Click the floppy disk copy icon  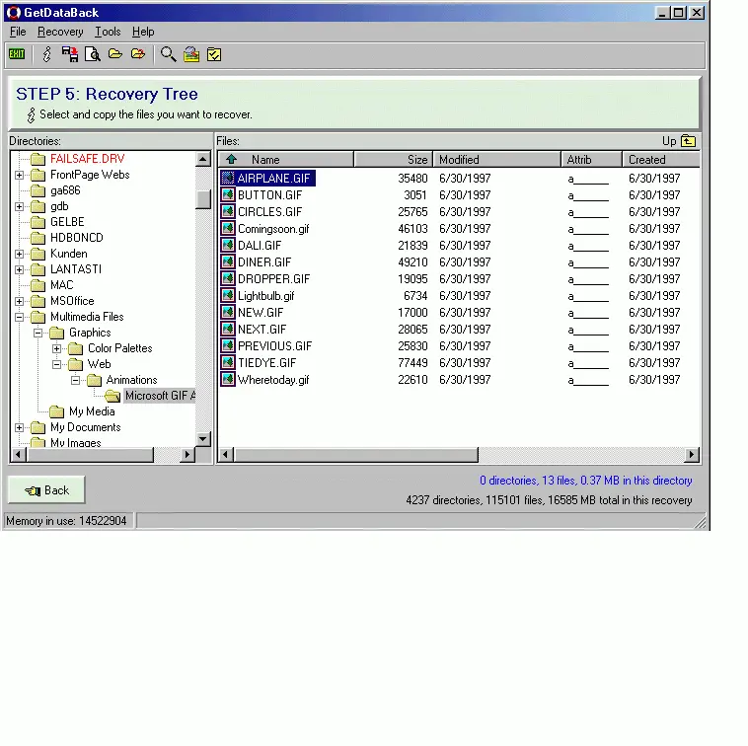70,54
